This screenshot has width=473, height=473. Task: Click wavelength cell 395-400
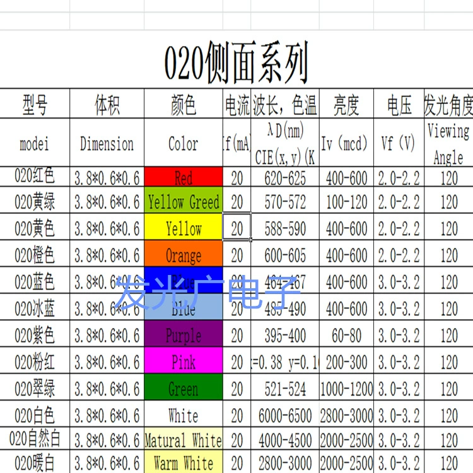pos(285,334)
